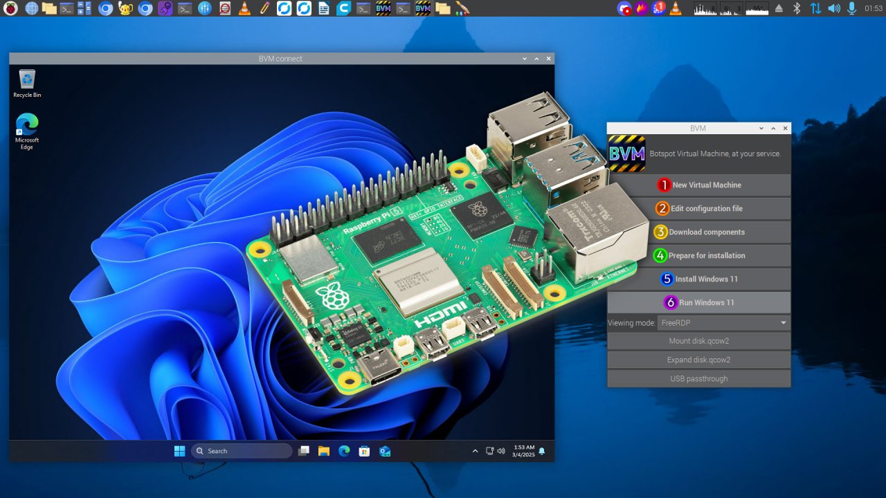Click Edit configuration file button
886x498 pixels.
[x=699, y=209]
